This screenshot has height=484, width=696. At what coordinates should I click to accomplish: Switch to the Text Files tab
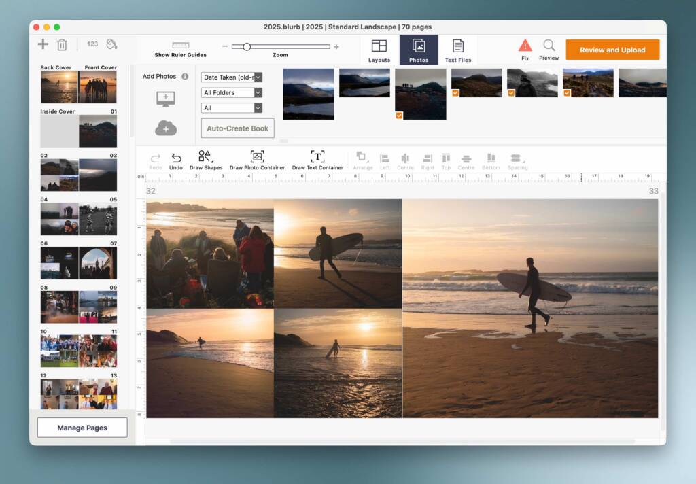(x=458, y=50)
